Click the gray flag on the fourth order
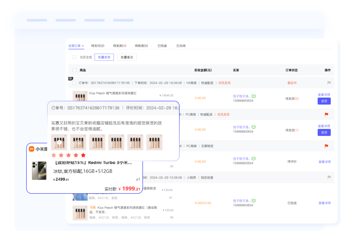The image size is (343, 231). (x=329, y=177)
